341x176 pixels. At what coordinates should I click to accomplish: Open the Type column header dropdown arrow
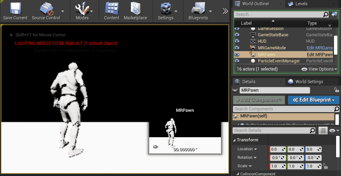click(330, 26)
